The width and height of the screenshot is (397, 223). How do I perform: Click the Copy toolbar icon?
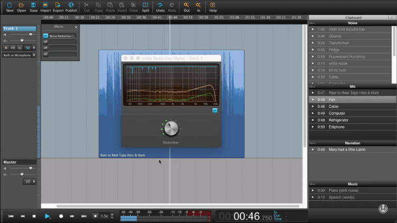98,7
